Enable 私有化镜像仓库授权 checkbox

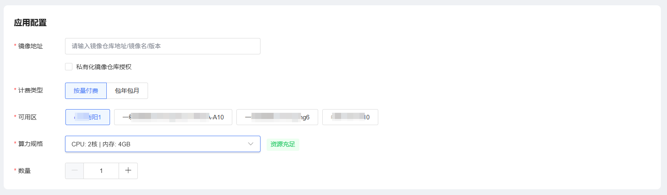(69, 67)
